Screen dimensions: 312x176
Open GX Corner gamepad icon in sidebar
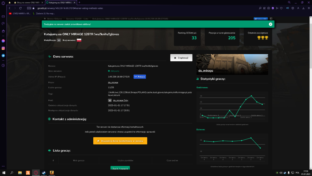point(3,17)
